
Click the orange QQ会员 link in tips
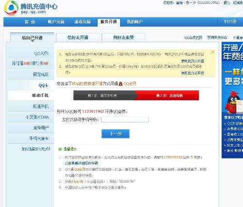pyautogui.click(x=80, y=169)
